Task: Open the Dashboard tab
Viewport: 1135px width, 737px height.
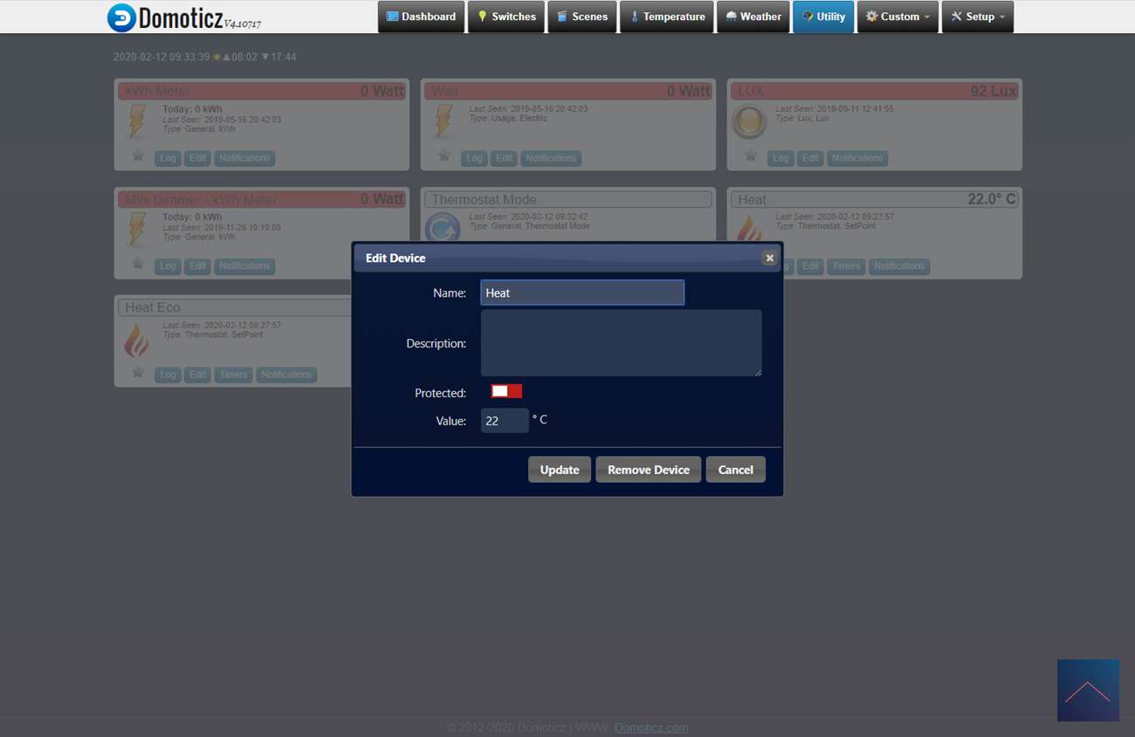Action: pos(421,17)
